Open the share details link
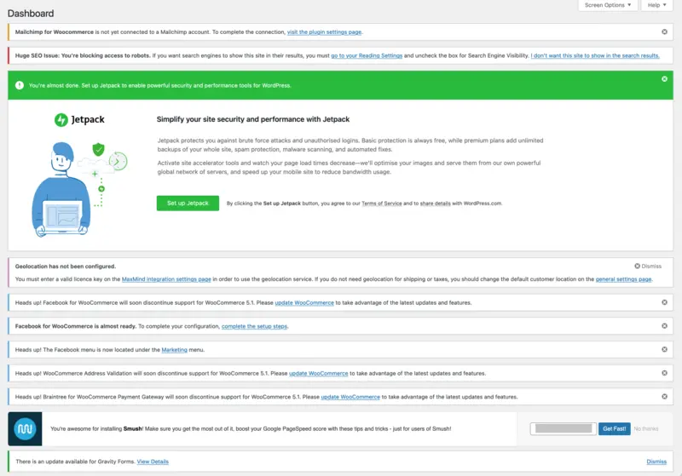Viewport: 682px width, 476px height. (x=436, y=204)
